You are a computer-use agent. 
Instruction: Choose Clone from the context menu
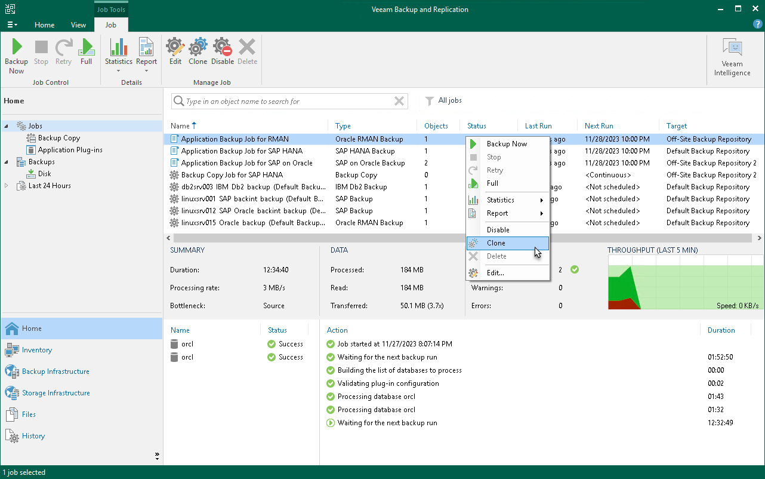click(496, 243)
